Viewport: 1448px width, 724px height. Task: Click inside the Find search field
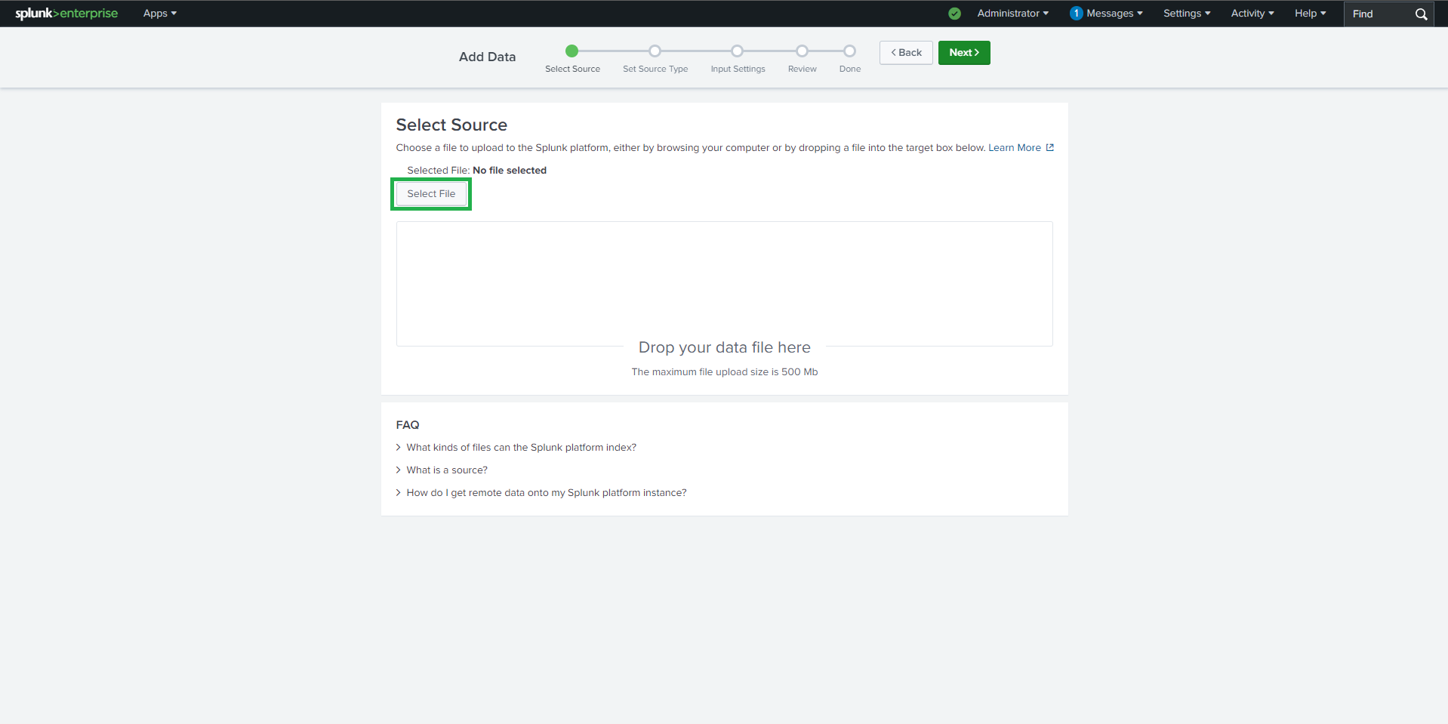(1379, 14)
